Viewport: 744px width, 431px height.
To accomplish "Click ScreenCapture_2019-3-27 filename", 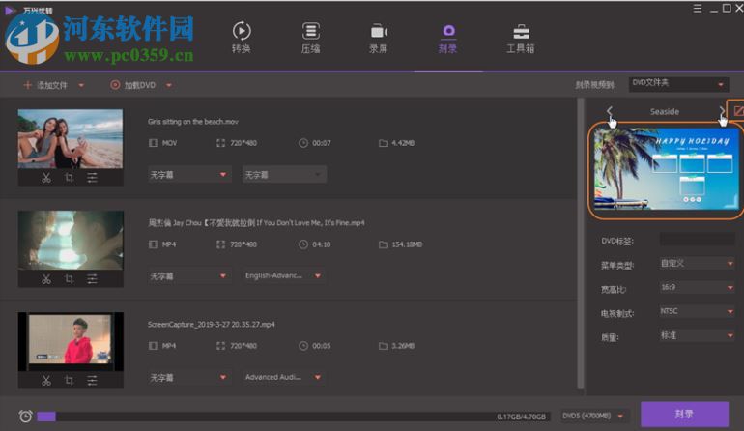I will [212, 324].
